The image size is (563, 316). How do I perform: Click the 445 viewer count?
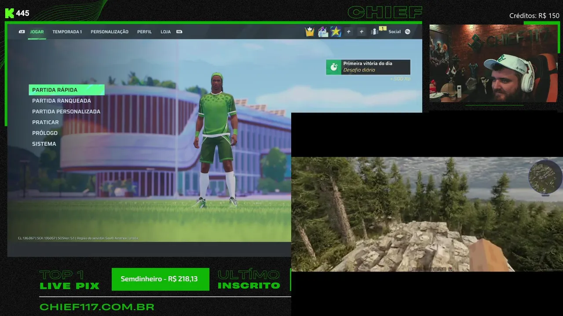(22, 13)
